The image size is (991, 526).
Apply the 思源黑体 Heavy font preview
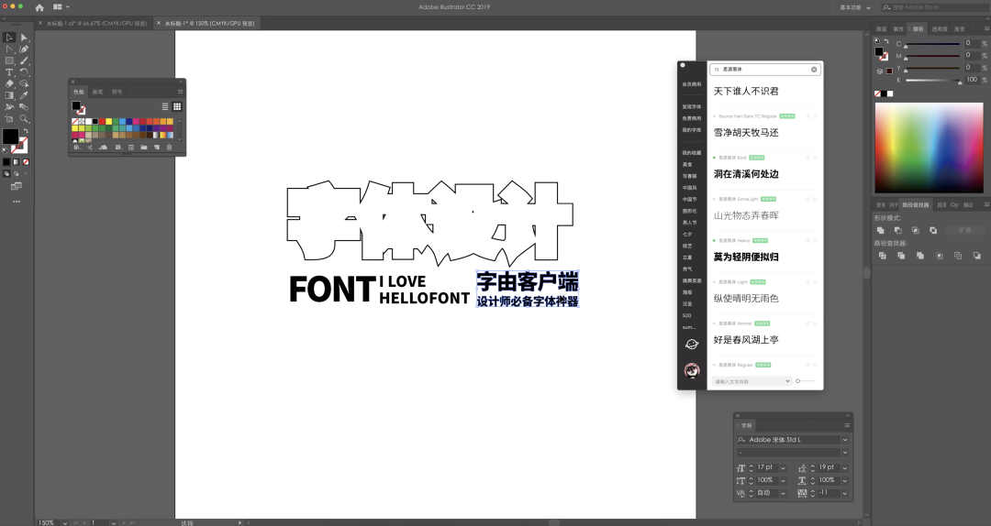pyautogui.click(x=746, y=257)
